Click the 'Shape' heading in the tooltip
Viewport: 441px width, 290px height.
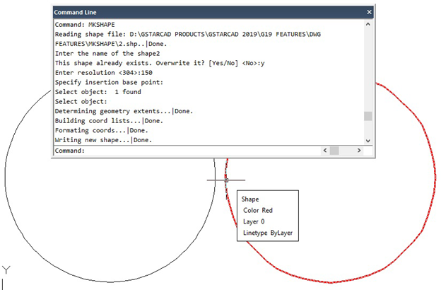(x=250, y=199)
